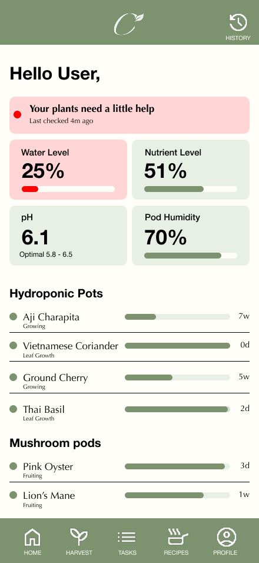
Task: Open the Nutrient Level 51% card
Action: [x=191, y=170]
